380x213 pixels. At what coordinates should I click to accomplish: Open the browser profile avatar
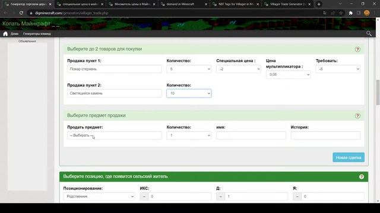(x=367, y=13)
